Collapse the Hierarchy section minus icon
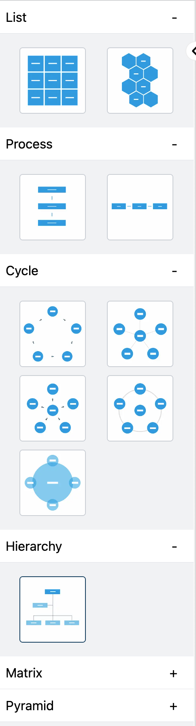The height and width of the screenshot is (726, 196). (175, 547)
